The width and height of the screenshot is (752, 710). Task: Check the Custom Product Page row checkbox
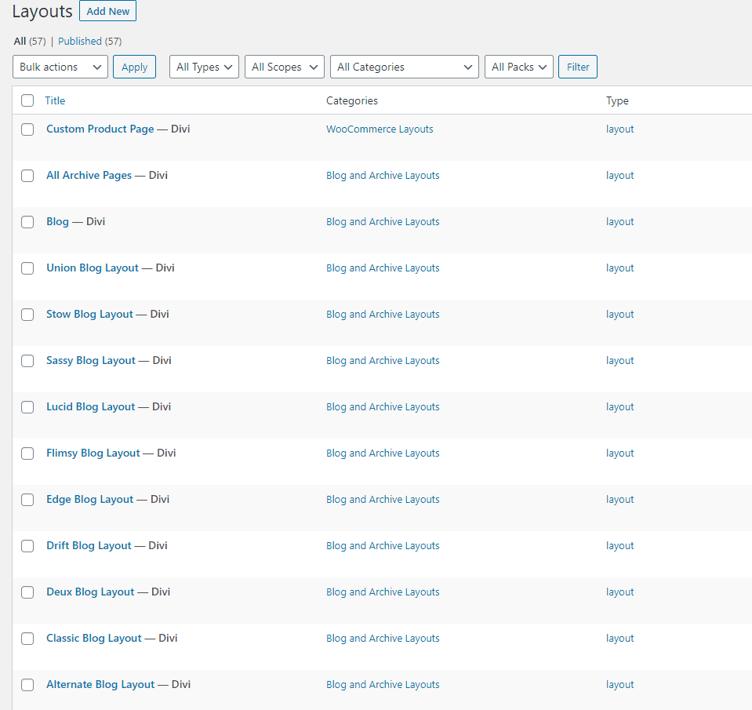click(27, 129)
